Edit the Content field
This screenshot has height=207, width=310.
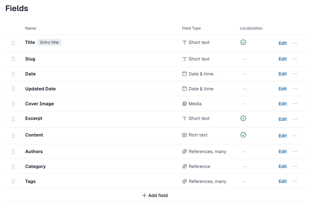(x=283, y=136)
